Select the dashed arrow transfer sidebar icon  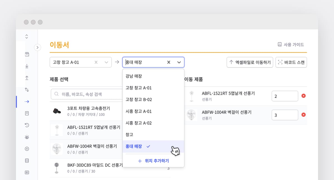pyautogui.click(x=27, y=102)
